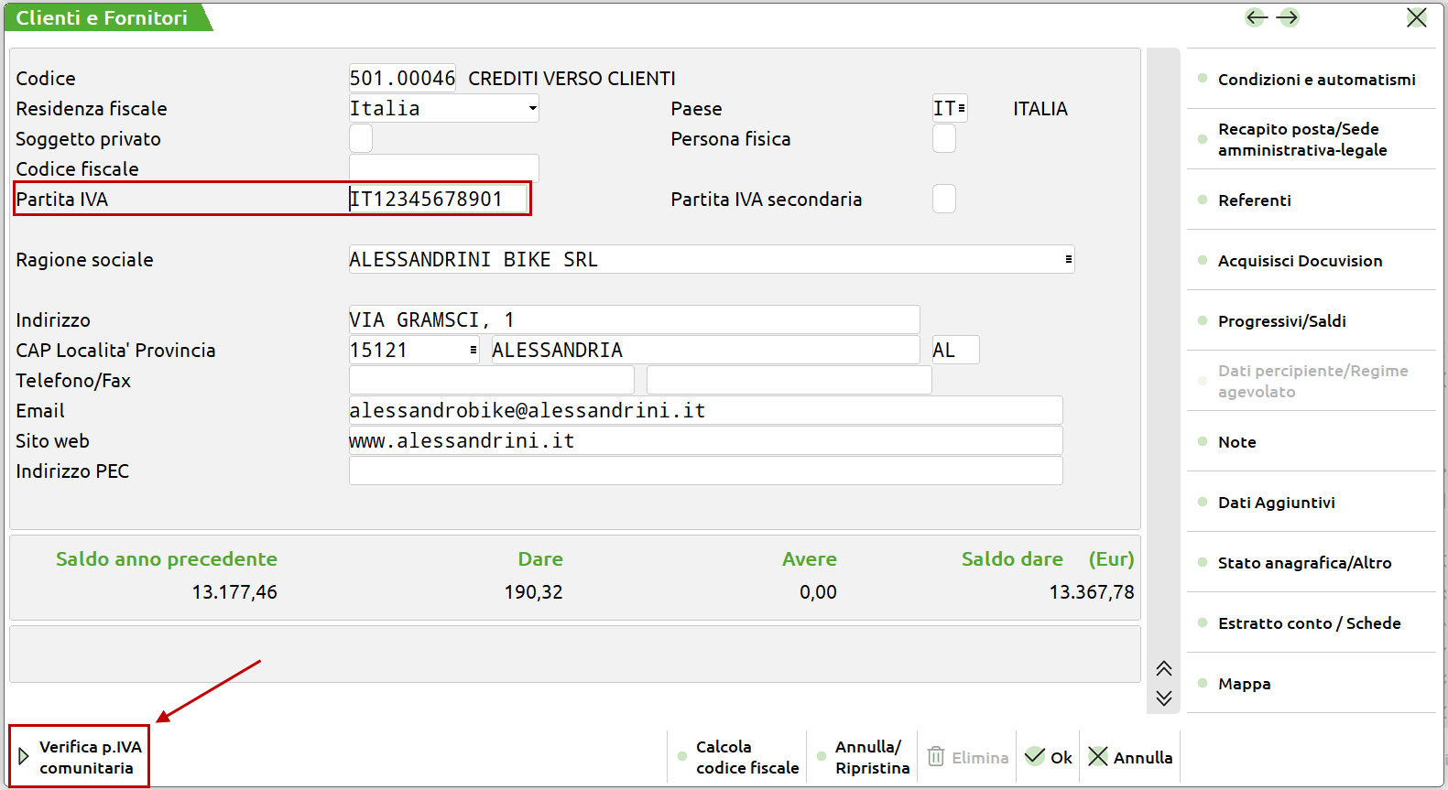The height and width of the screenshot is (790, 1448).
Task: Click the forward arrow navigation icon
Action: (x=1288, y=17)
